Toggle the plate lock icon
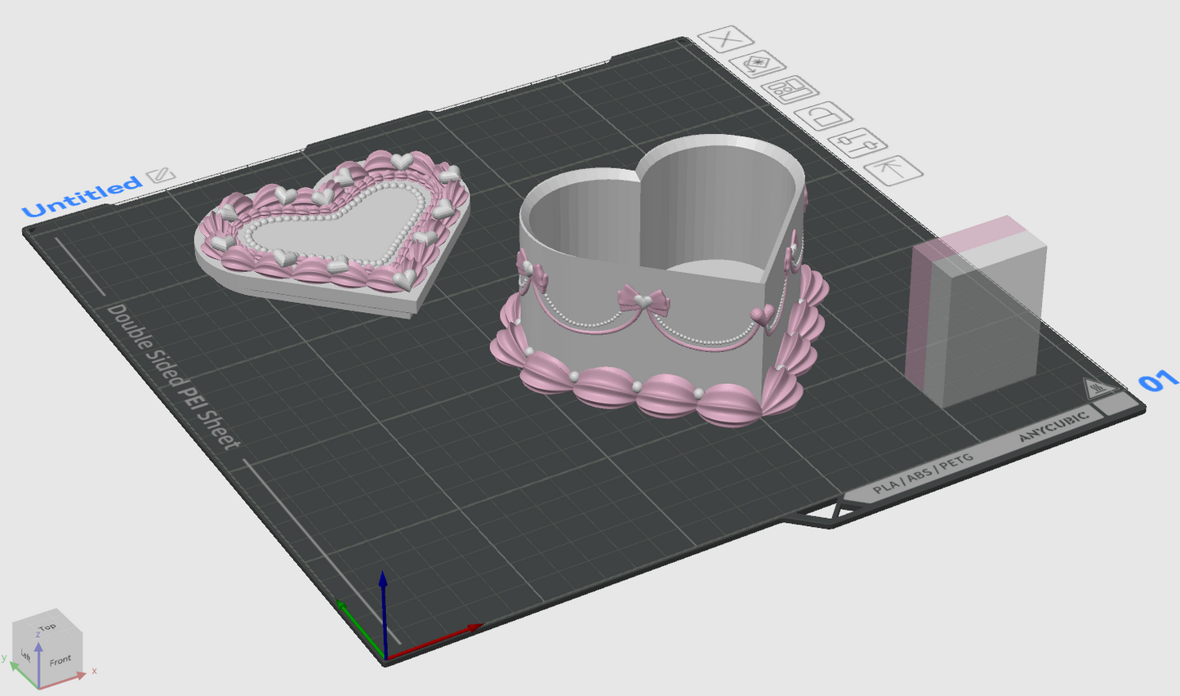Viewport: 1180px width, 696px height. tap(823, 116)
